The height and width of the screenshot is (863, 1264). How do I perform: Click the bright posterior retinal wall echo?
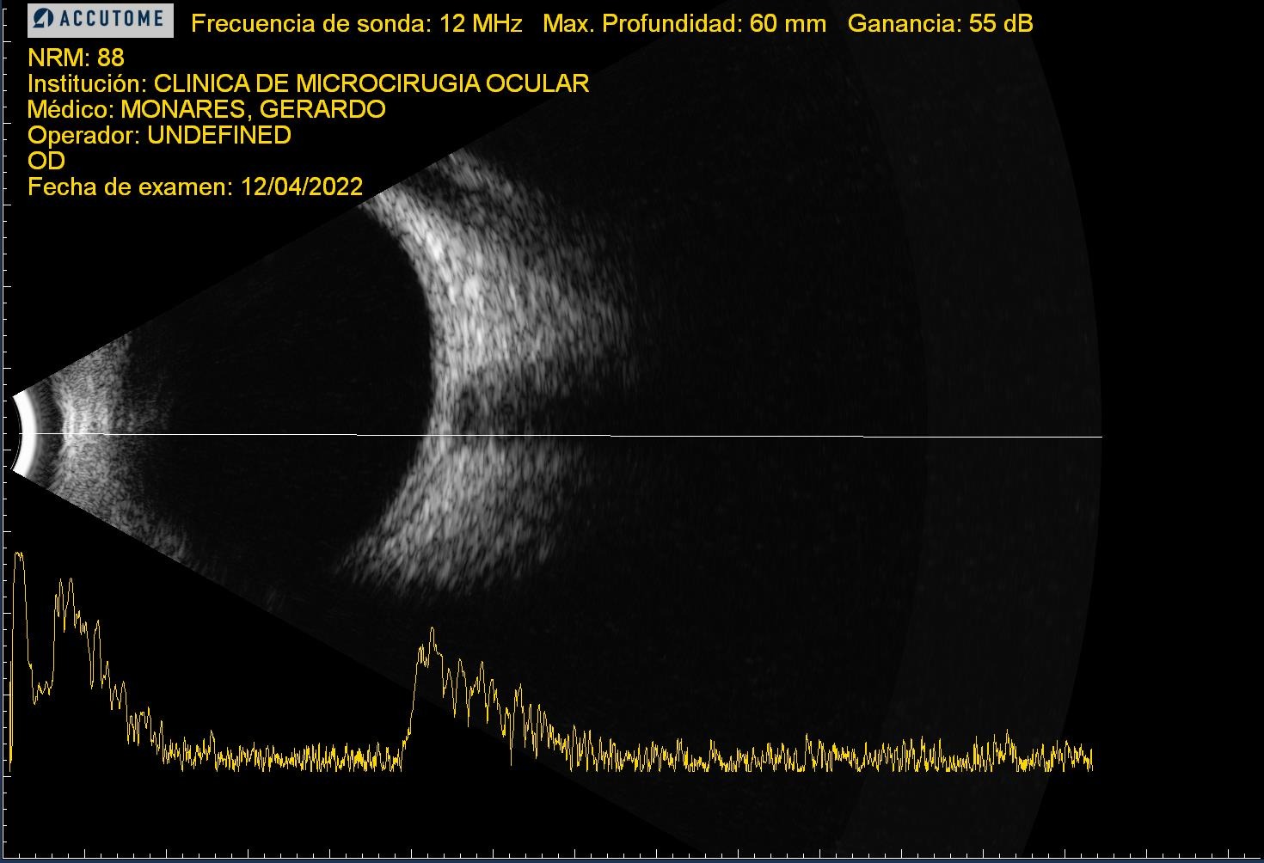tap(447, 284)
